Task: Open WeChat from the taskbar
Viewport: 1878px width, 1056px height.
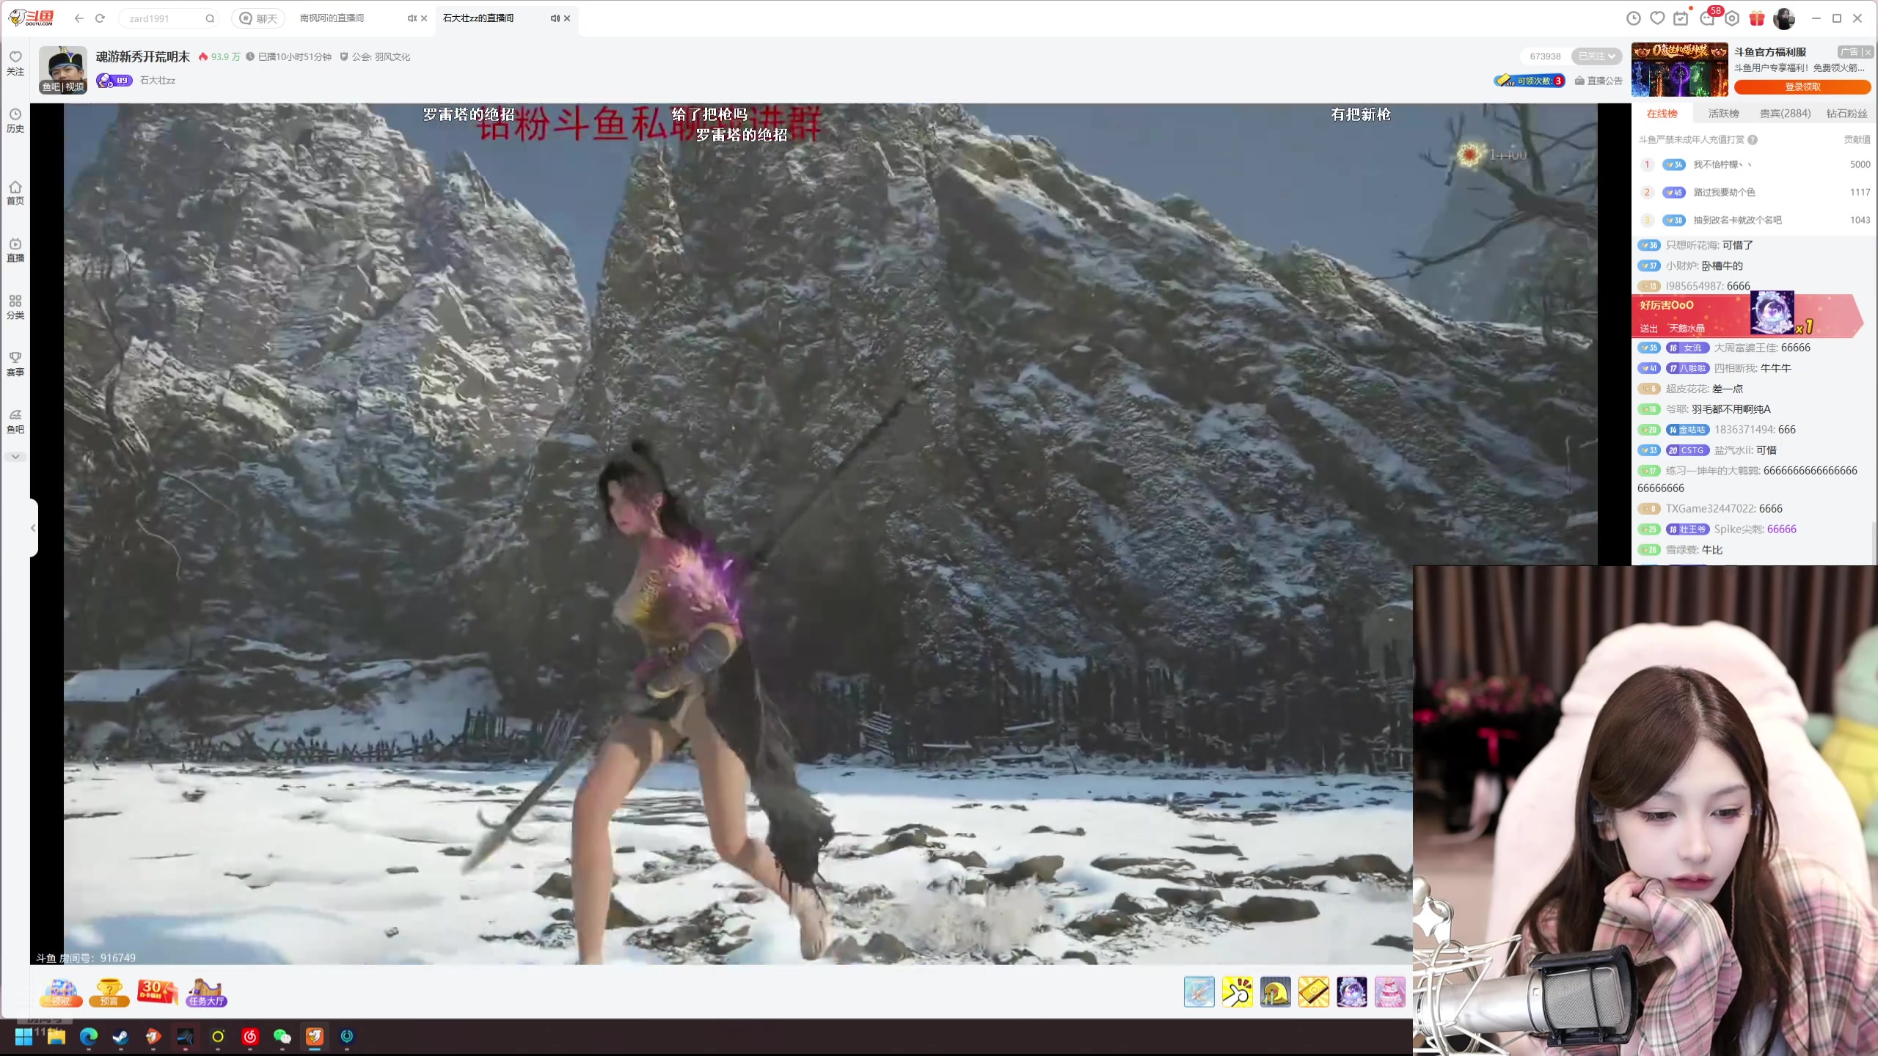Action: 282,1036
